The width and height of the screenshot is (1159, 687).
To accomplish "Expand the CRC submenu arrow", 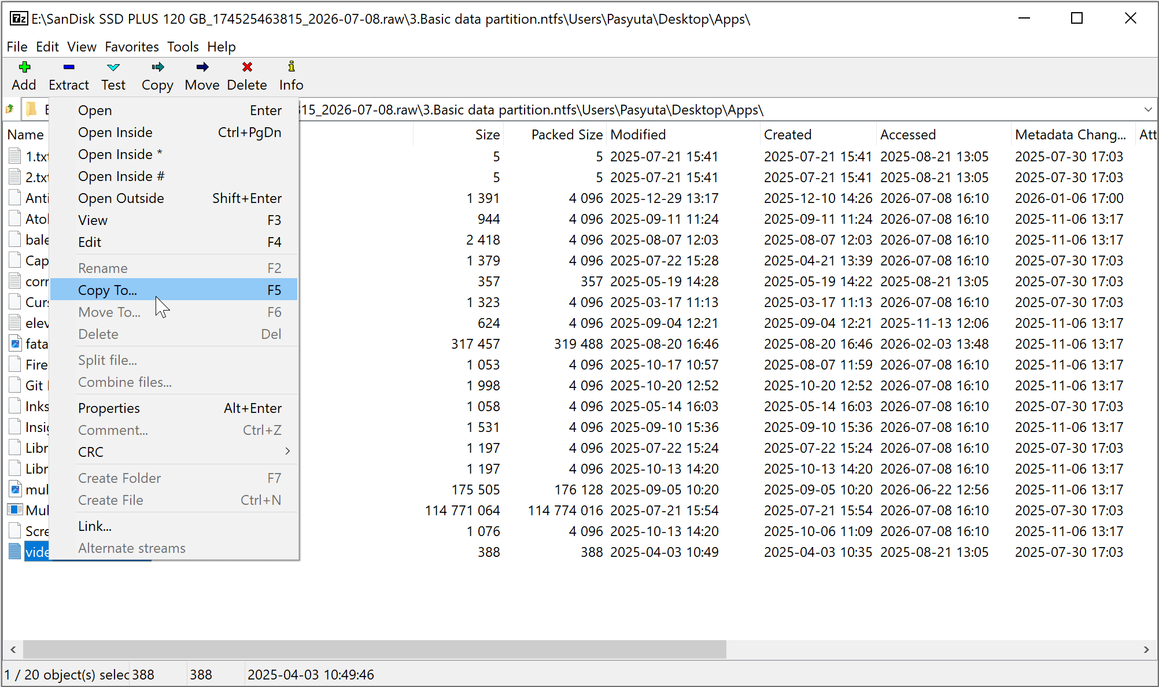I will click(287, 451).
